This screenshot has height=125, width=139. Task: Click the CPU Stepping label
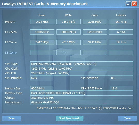90,78
